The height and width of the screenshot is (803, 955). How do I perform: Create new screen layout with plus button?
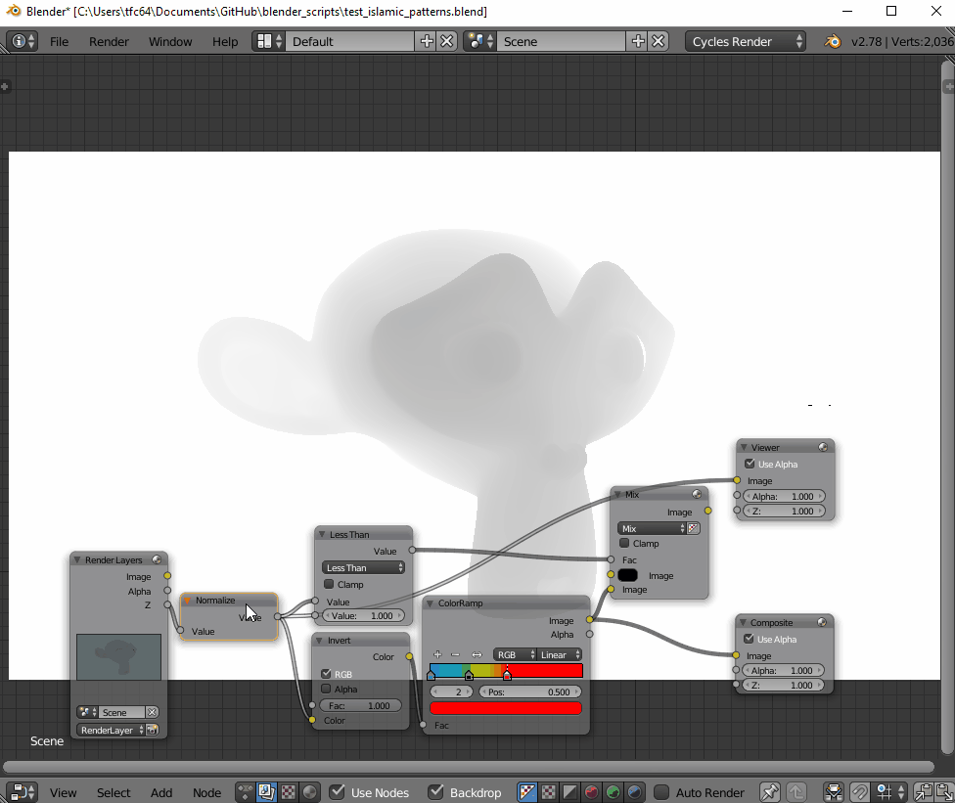click(426, 42)
